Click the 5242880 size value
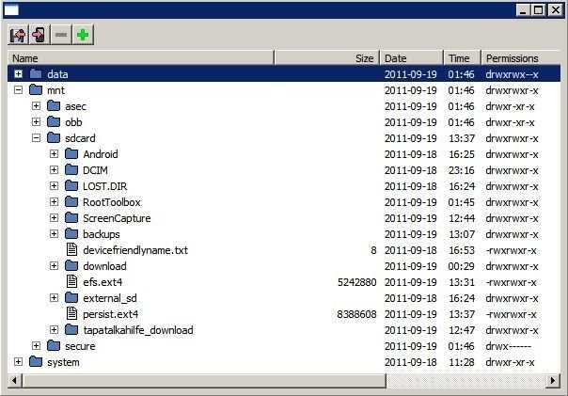The height and width of the screenshot is (396, 568). coord(356,282)
